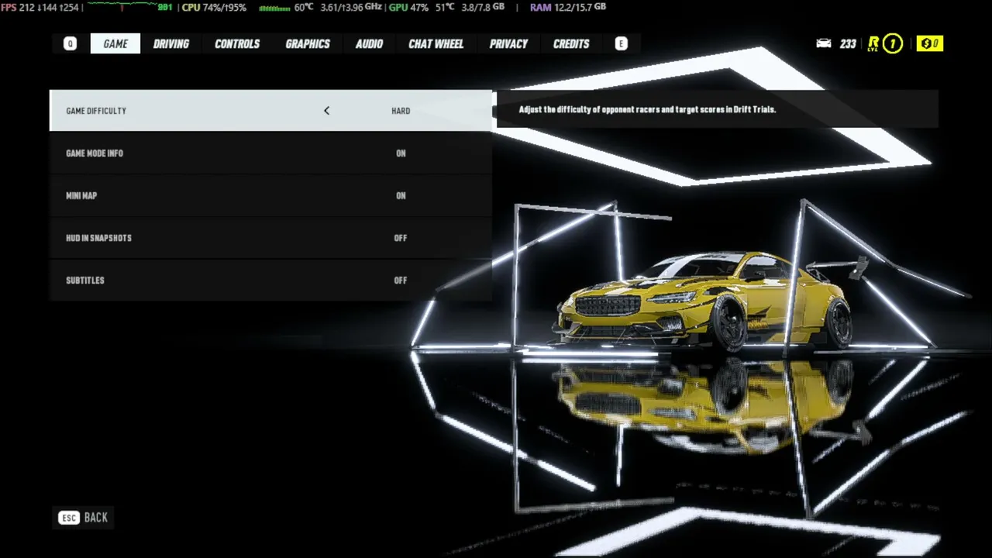This screenshot has width=992, height=558.
Task: View the Credits tab
Action: click(571, 44)
